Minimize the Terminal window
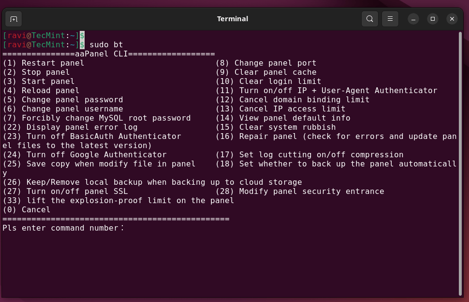This screenshot has width=469, height=302. click(x=413, y=19)
